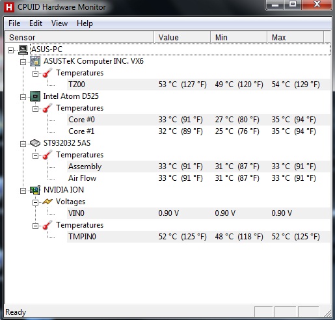Click the Max column header
This screenshot has height=320, width=335.
(x=295, y=37)
